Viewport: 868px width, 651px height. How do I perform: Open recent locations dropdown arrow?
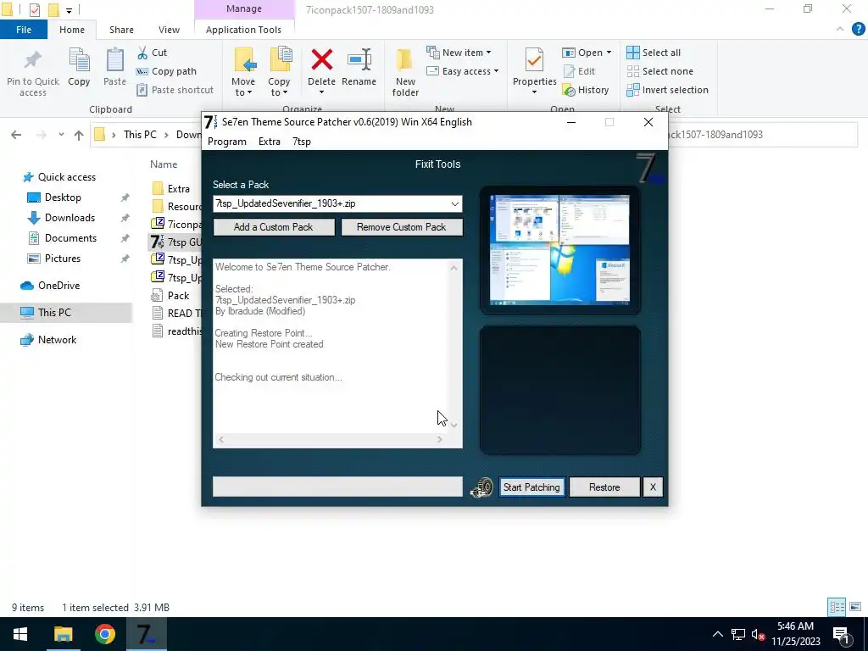(x=61, y=135)
